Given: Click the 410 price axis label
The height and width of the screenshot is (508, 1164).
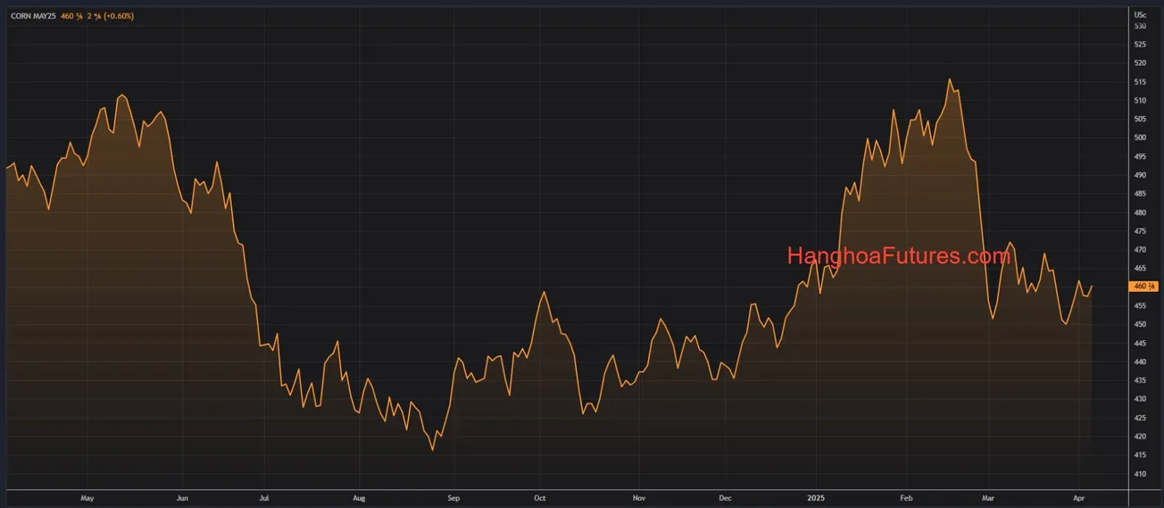Looking at the screenshot, I should pos(1140,474).
